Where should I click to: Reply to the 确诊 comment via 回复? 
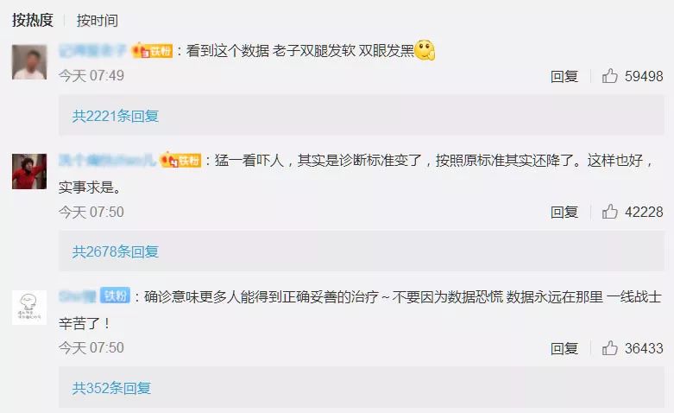point(564,348)
